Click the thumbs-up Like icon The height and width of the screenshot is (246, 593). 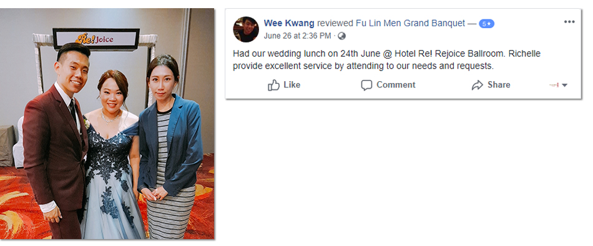(x=273, y=85)
